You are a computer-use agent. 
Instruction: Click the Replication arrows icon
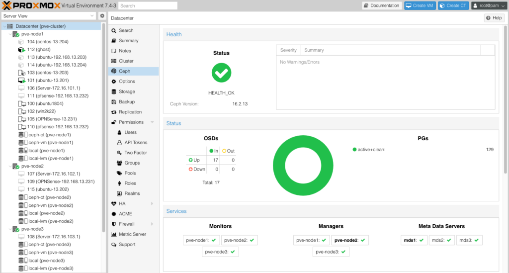(x=114, y=112)
